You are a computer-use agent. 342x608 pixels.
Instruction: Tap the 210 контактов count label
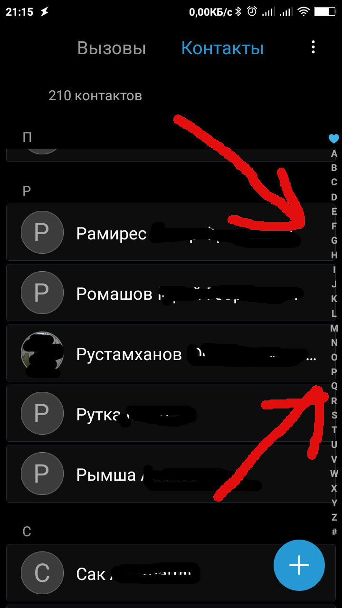[x=95, y=95]
